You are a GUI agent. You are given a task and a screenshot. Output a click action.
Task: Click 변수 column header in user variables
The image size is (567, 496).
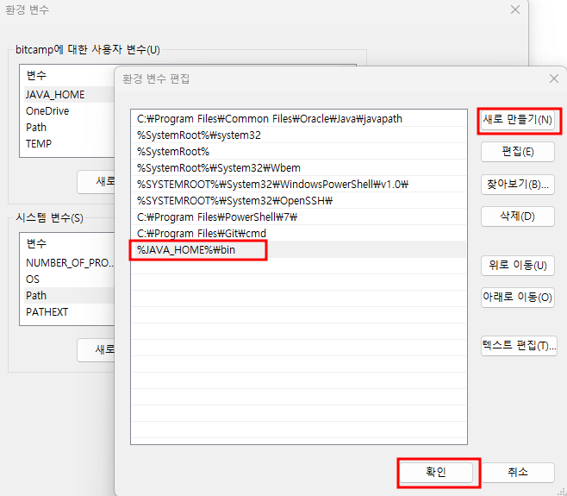click(36, 76)
